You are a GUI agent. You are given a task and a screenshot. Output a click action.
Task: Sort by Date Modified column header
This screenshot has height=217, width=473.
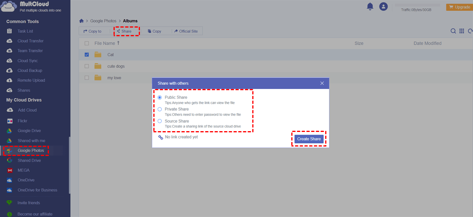[427, 43]
